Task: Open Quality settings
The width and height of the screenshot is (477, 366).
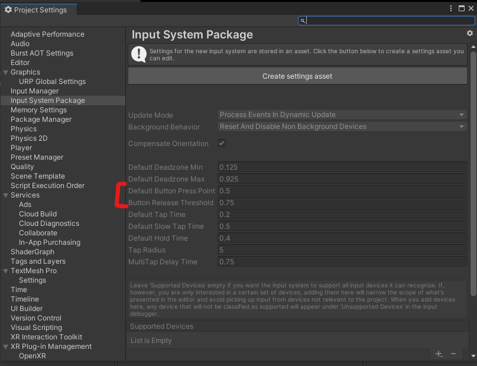Action: coord(22,166)
